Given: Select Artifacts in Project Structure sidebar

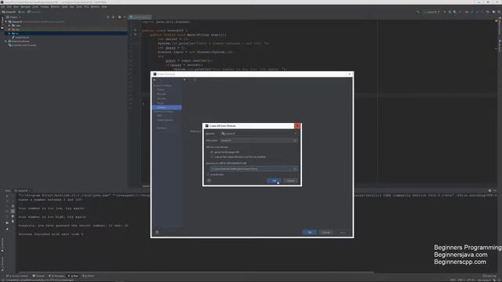Looking at the screenshot, I should [x=167, y=107].
